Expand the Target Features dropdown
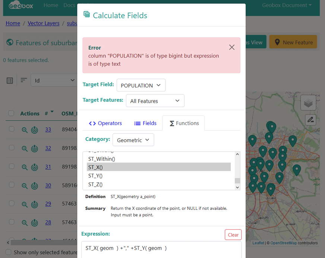This screenshot has width=325, height=258. 155,101
